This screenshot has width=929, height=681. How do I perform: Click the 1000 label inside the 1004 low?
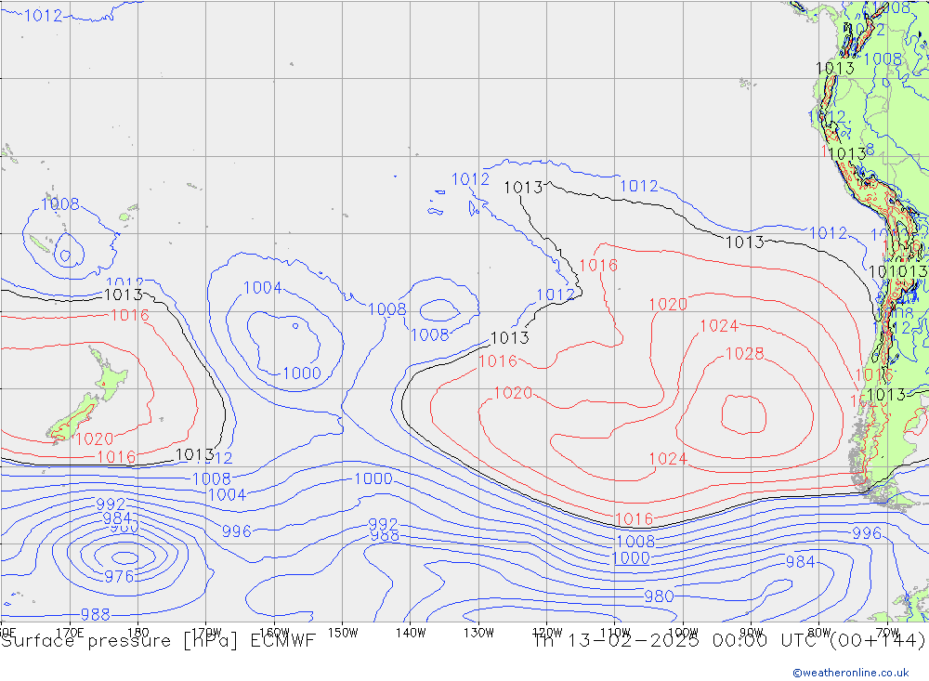tap(302, 373)
